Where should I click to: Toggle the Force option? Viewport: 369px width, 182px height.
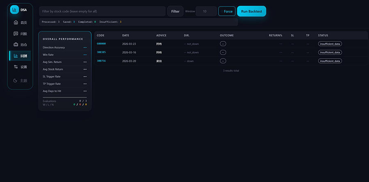coord(227,11)
